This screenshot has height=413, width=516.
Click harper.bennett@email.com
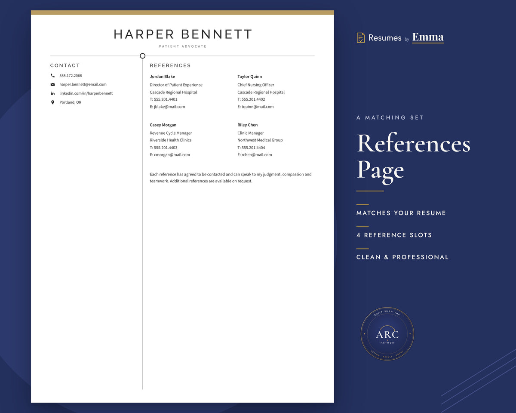pyautogui.click(x=83, y=84)
